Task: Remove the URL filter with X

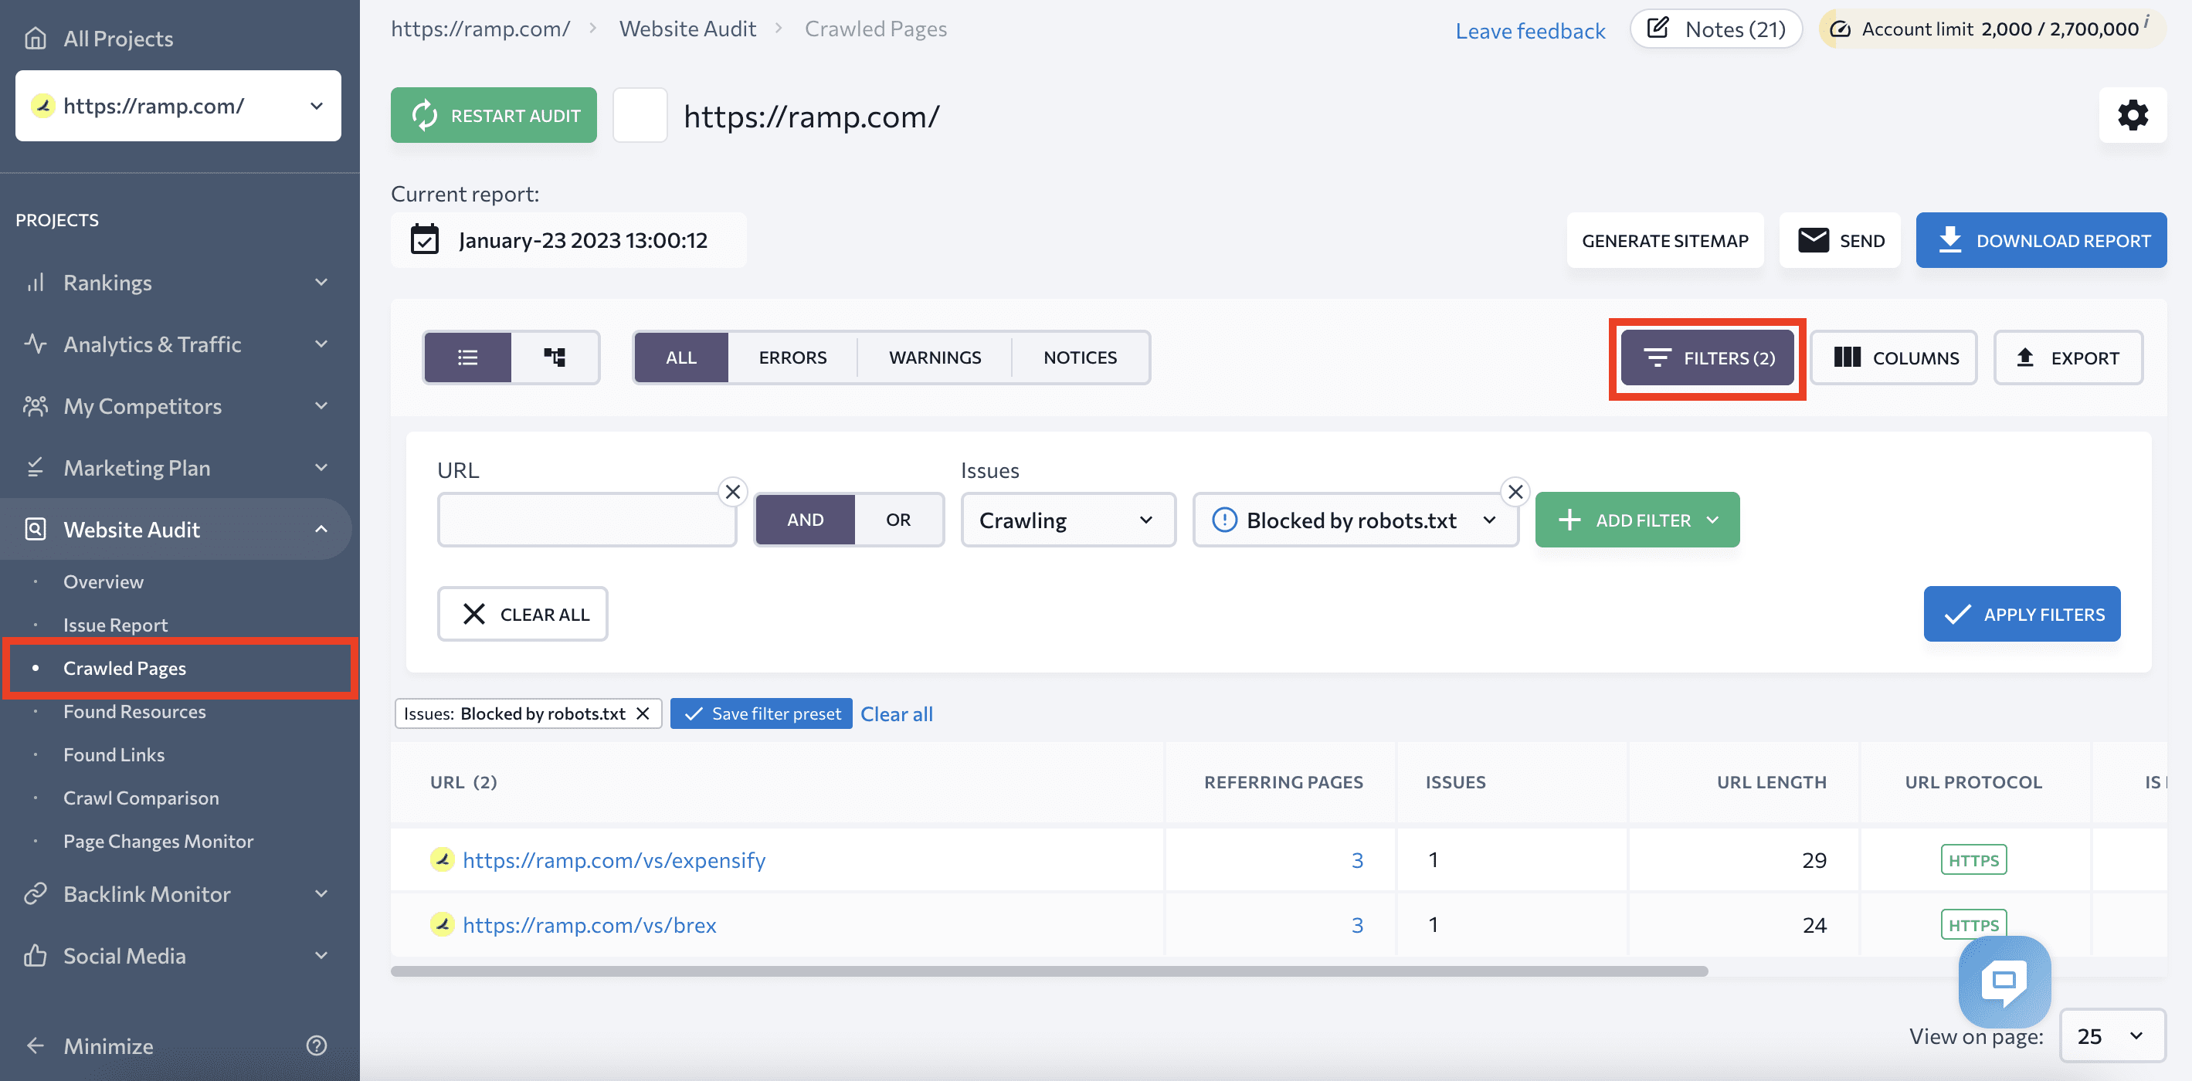Action: coord(733,492)
